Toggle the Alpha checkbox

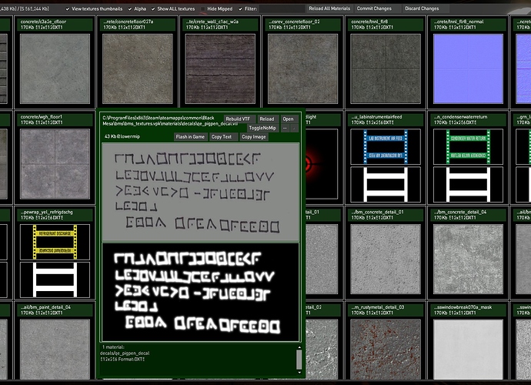[128, 8]
